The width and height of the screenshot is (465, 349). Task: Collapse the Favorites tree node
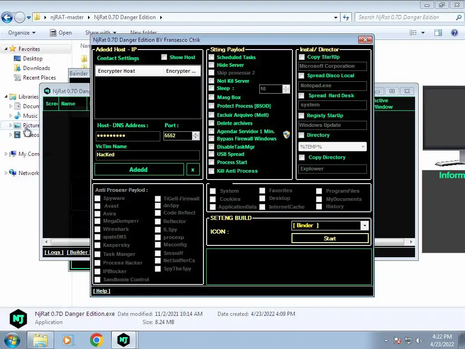coord(6,49)
